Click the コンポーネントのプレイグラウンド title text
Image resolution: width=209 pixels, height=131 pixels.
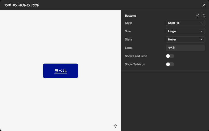tap(22, 5)
